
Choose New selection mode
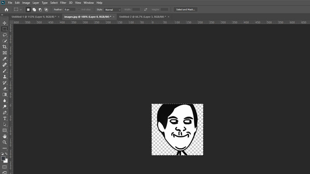tap(28, 9)
